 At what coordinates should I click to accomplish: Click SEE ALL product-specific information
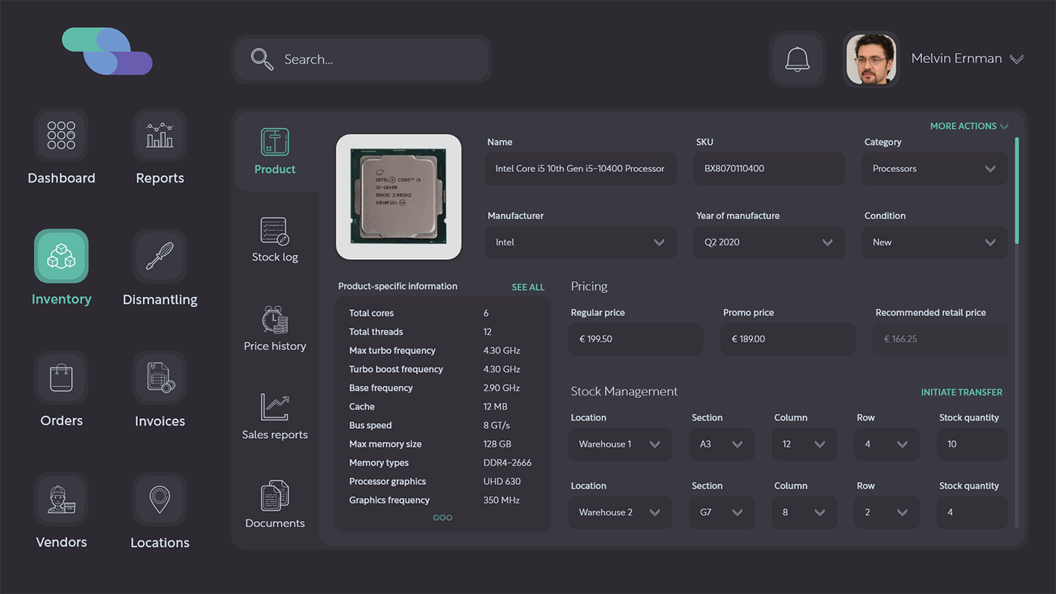click(x=528, y=288)
